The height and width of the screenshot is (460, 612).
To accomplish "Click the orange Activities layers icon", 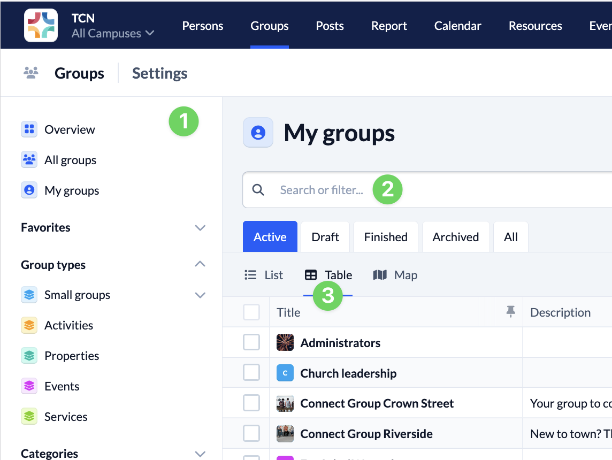I will pyautogui.click(x=29, y=325).
